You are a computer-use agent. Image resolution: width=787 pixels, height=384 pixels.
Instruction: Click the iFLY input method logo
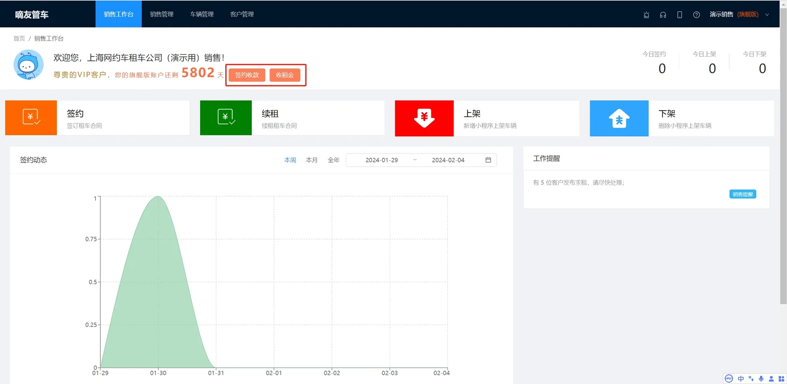[x=729, y=379]
